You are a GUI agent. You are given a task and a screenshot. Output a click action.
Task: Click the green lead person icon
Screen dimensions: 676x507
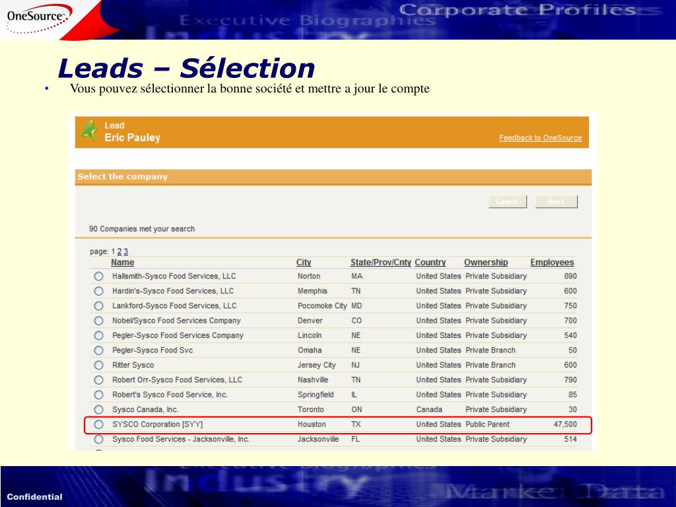click(89, 131)
